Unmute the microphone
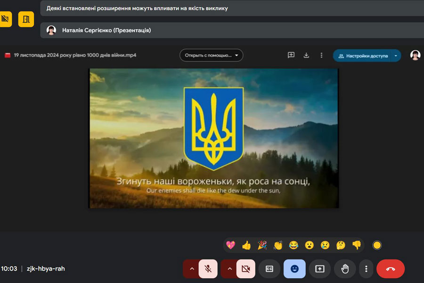424x283 pixels. click(208, 269)
